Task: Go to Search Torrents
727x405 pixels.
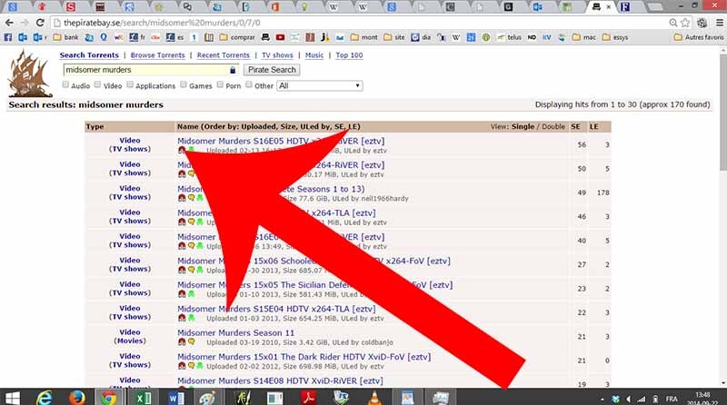Action: (89, 55)
